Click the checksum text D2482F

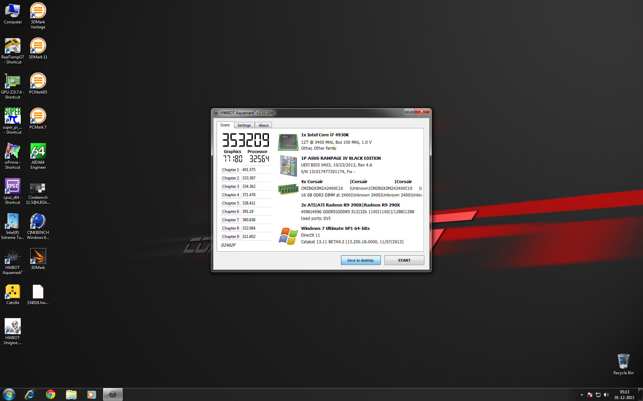228,245
